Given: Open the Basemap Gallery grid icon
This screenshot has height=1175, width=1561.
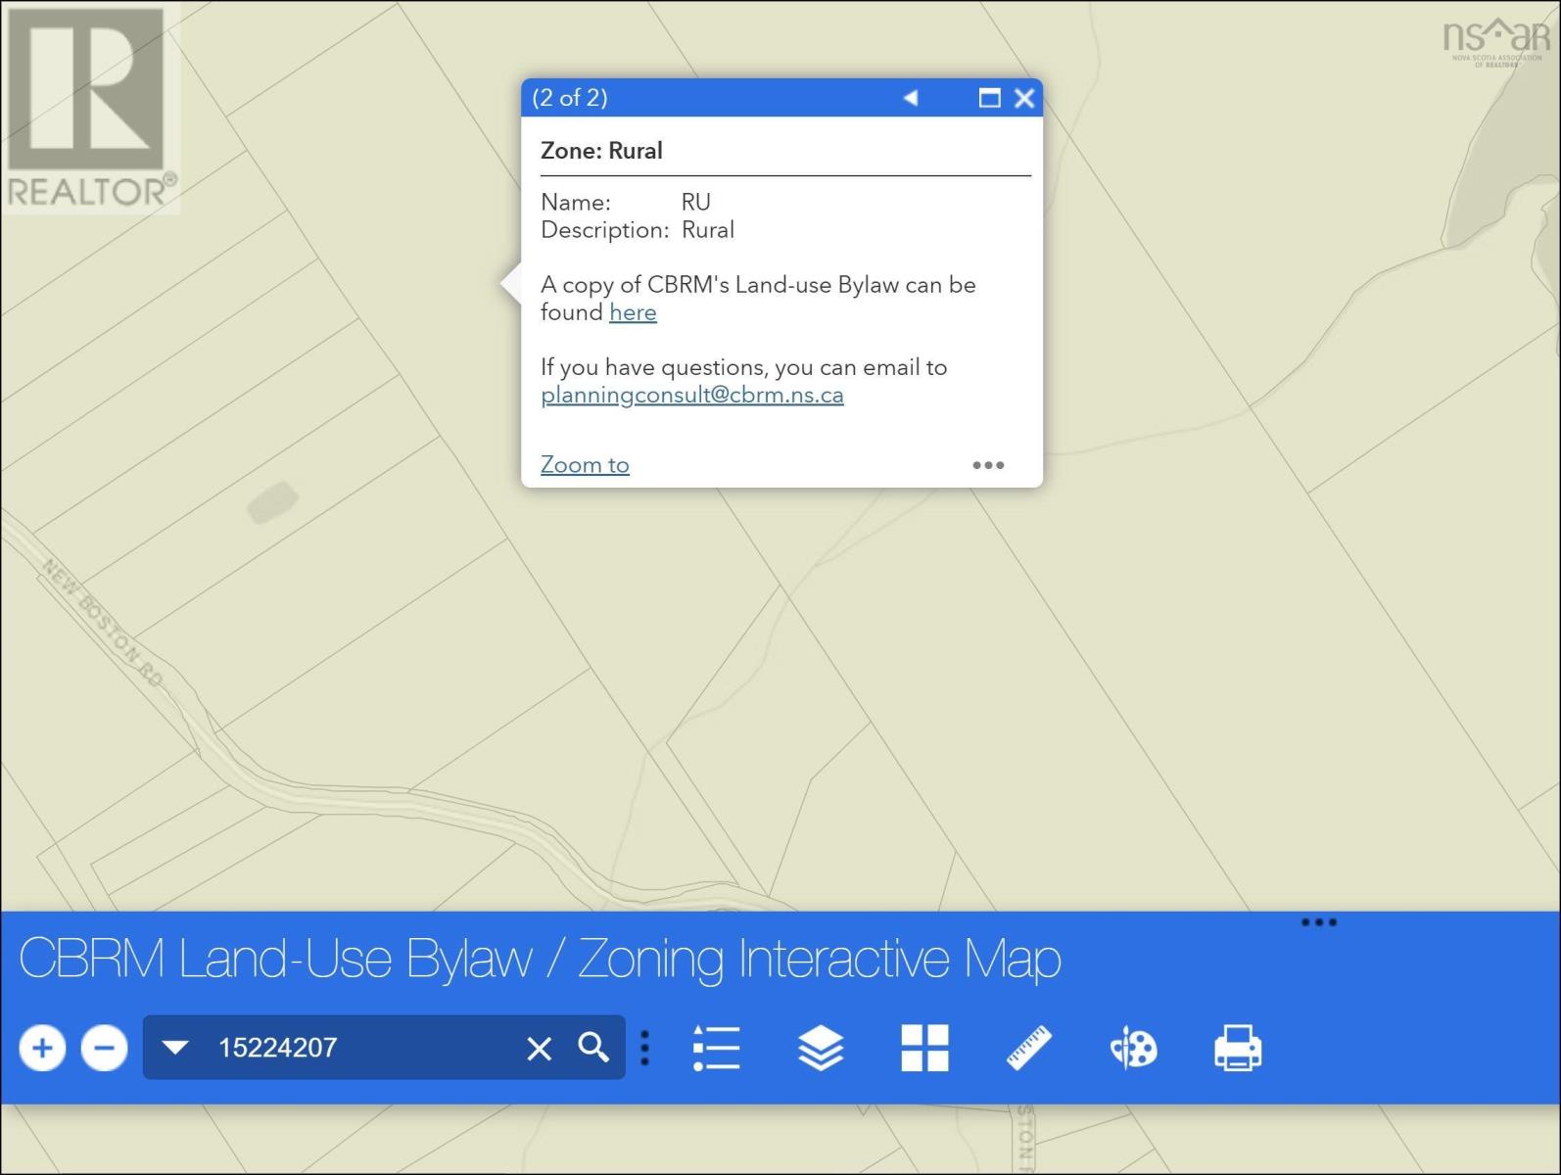Looking at the screenshot, I should pos(924,1048).
